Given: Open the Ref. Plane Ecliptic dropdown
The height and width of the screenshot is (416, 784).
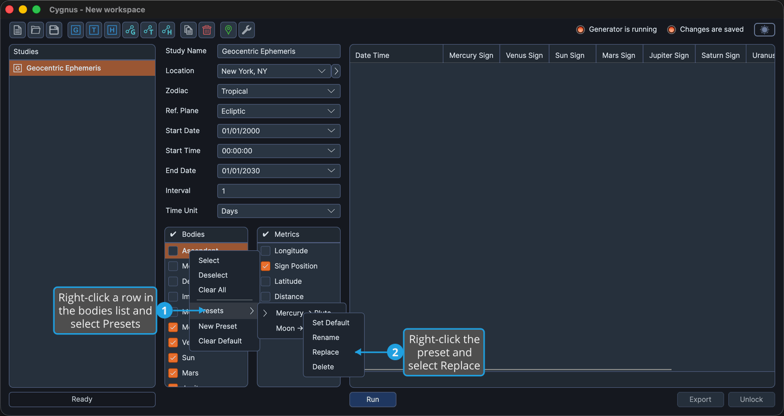Looking at the screenshot, I should tap(279, 111).
